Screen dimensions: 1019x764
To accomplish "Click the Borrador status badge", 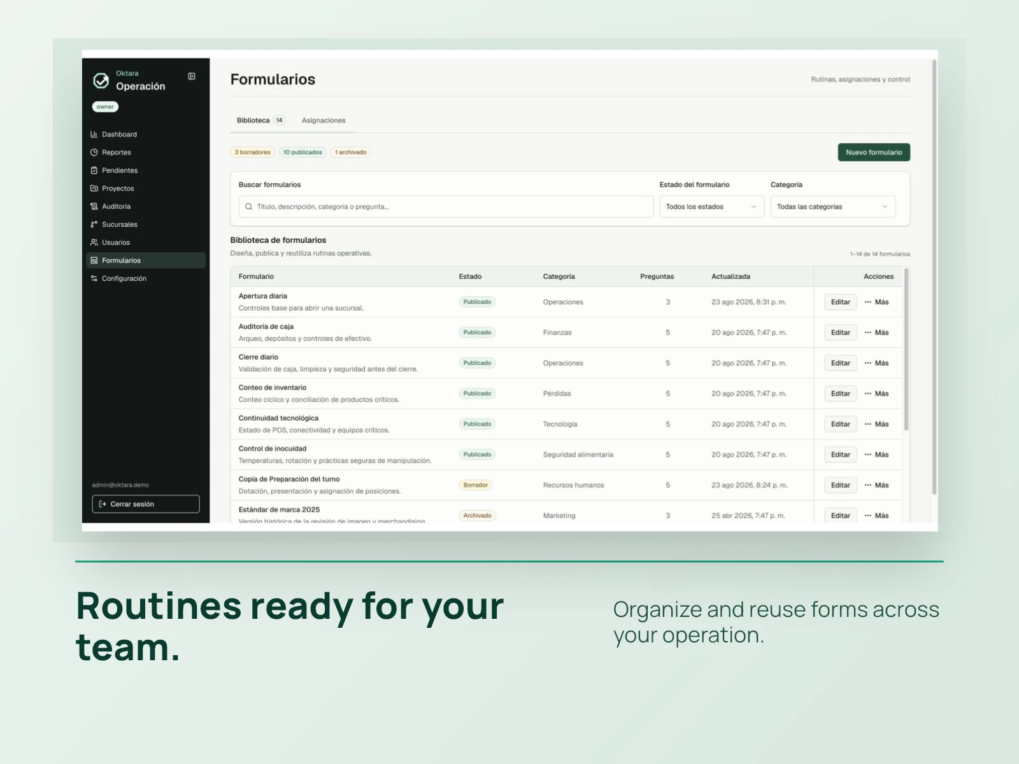I will click(x=476, y=485).
